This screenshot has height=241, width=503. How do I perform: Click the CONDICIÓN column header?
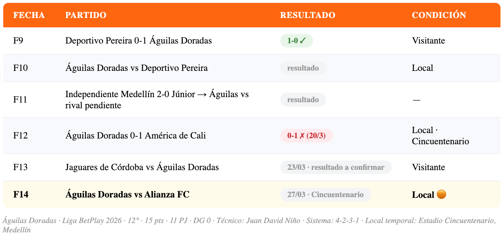pos(439,15)
